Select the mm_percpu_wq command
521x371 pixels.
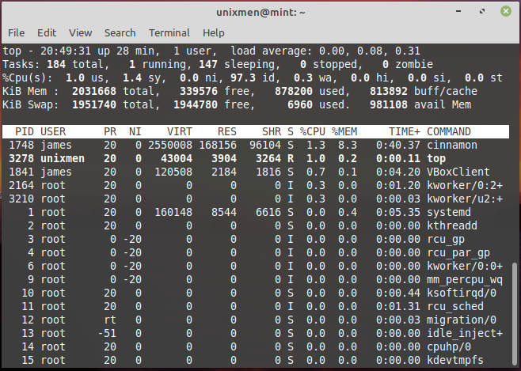pos(465,280)
